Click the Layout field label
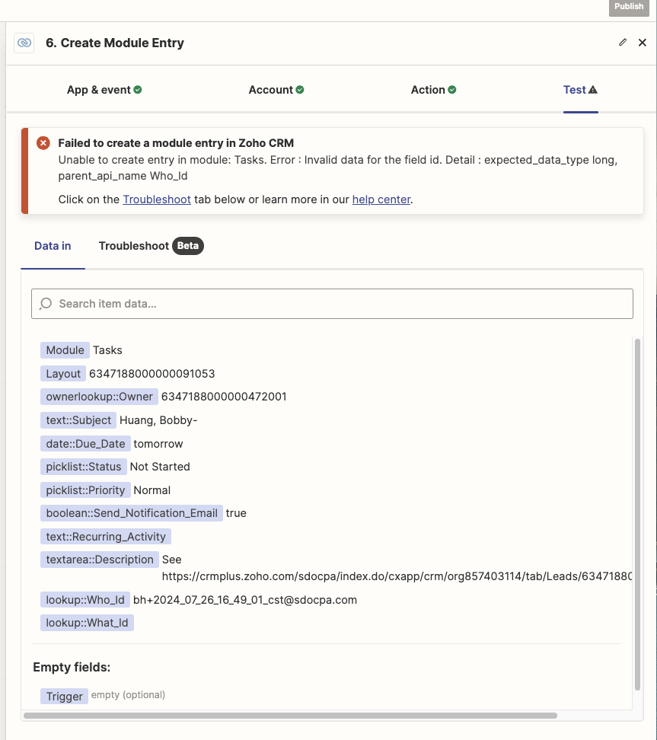657x740 pixels. tap(63, 374)
